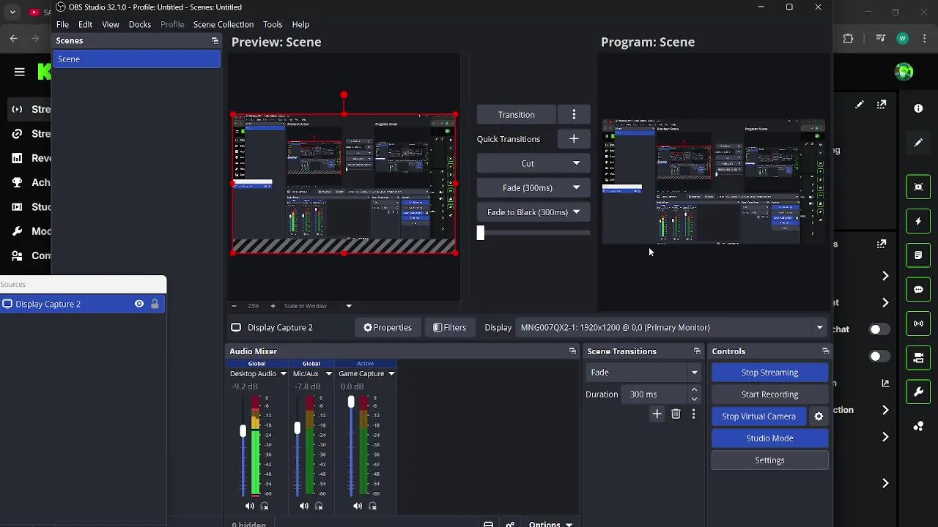This screenshot has width=938, height=527.
Task: Expand Fade (300ms) quick transition arrow
Action: click(576, 188)
